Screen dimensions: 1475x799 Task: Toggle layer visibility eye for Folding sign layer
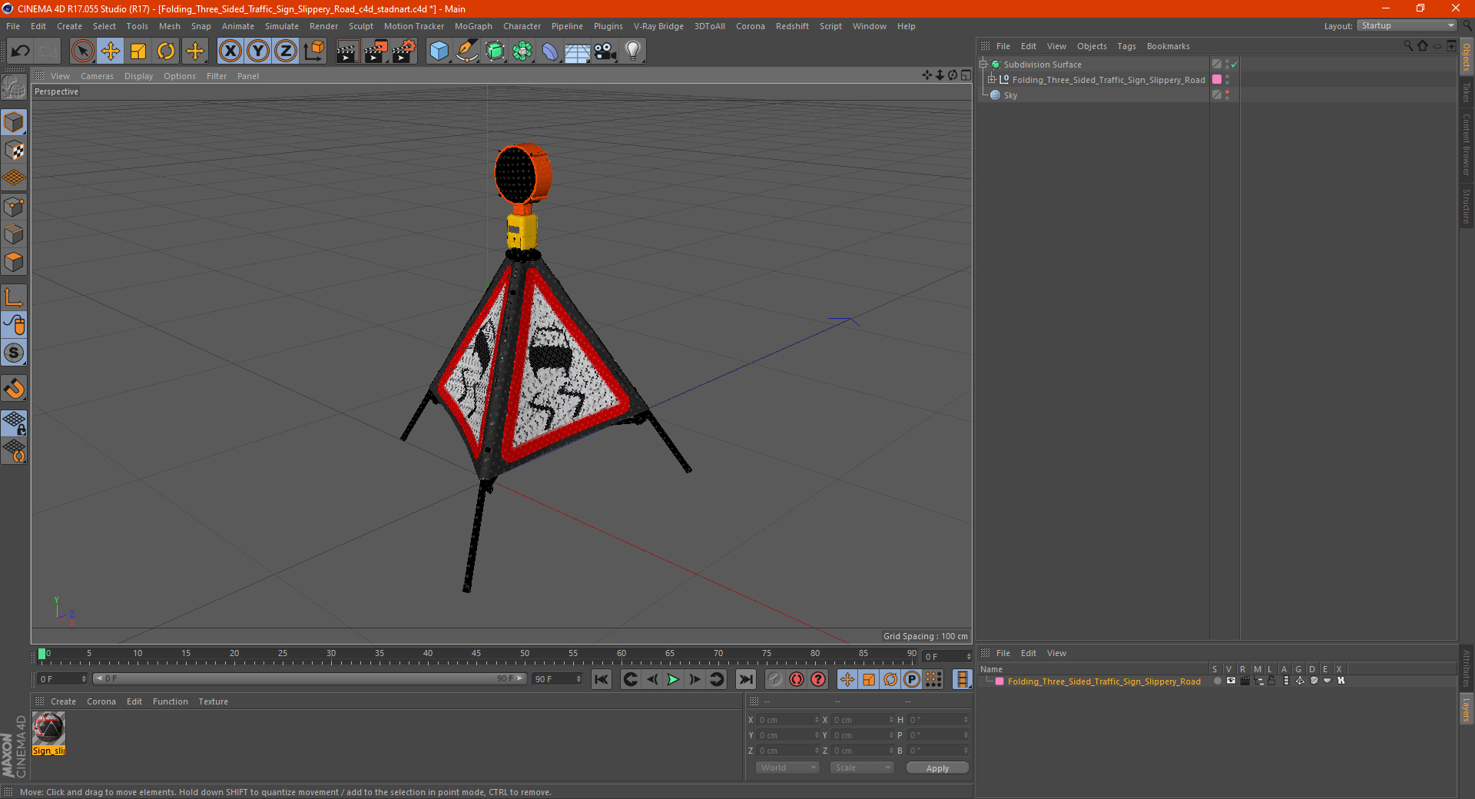[x=1231, y=681]
